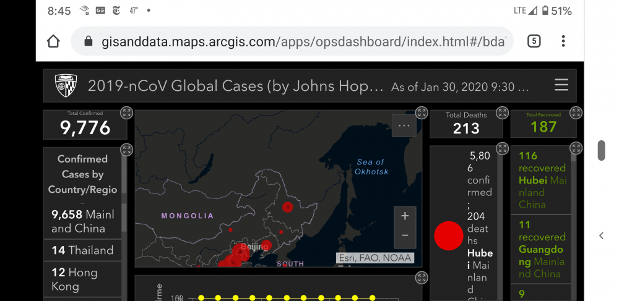This screenshot has height=301, width=619.
Task: Expand the Hubei deaths list panel
Action: click(x=502, y=148)
